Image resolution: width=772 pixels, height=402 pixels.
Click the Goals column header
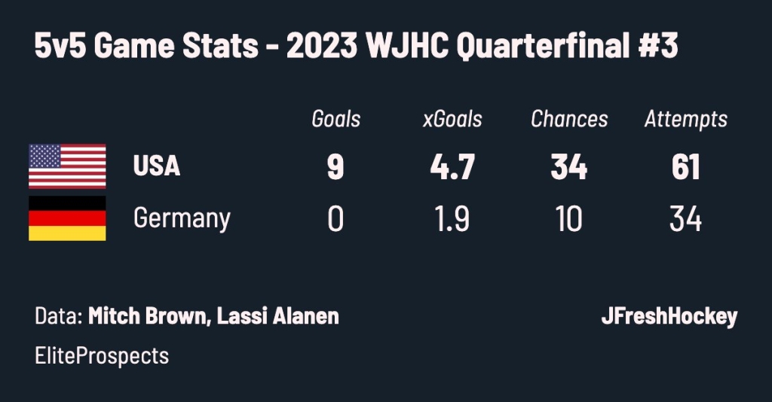[335, 119]
